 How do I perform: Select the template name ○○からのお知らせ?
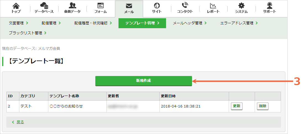coord(66,106)
